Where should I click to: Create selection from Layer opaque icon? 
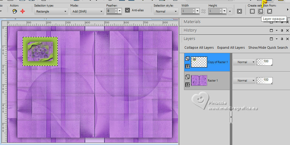261,12
